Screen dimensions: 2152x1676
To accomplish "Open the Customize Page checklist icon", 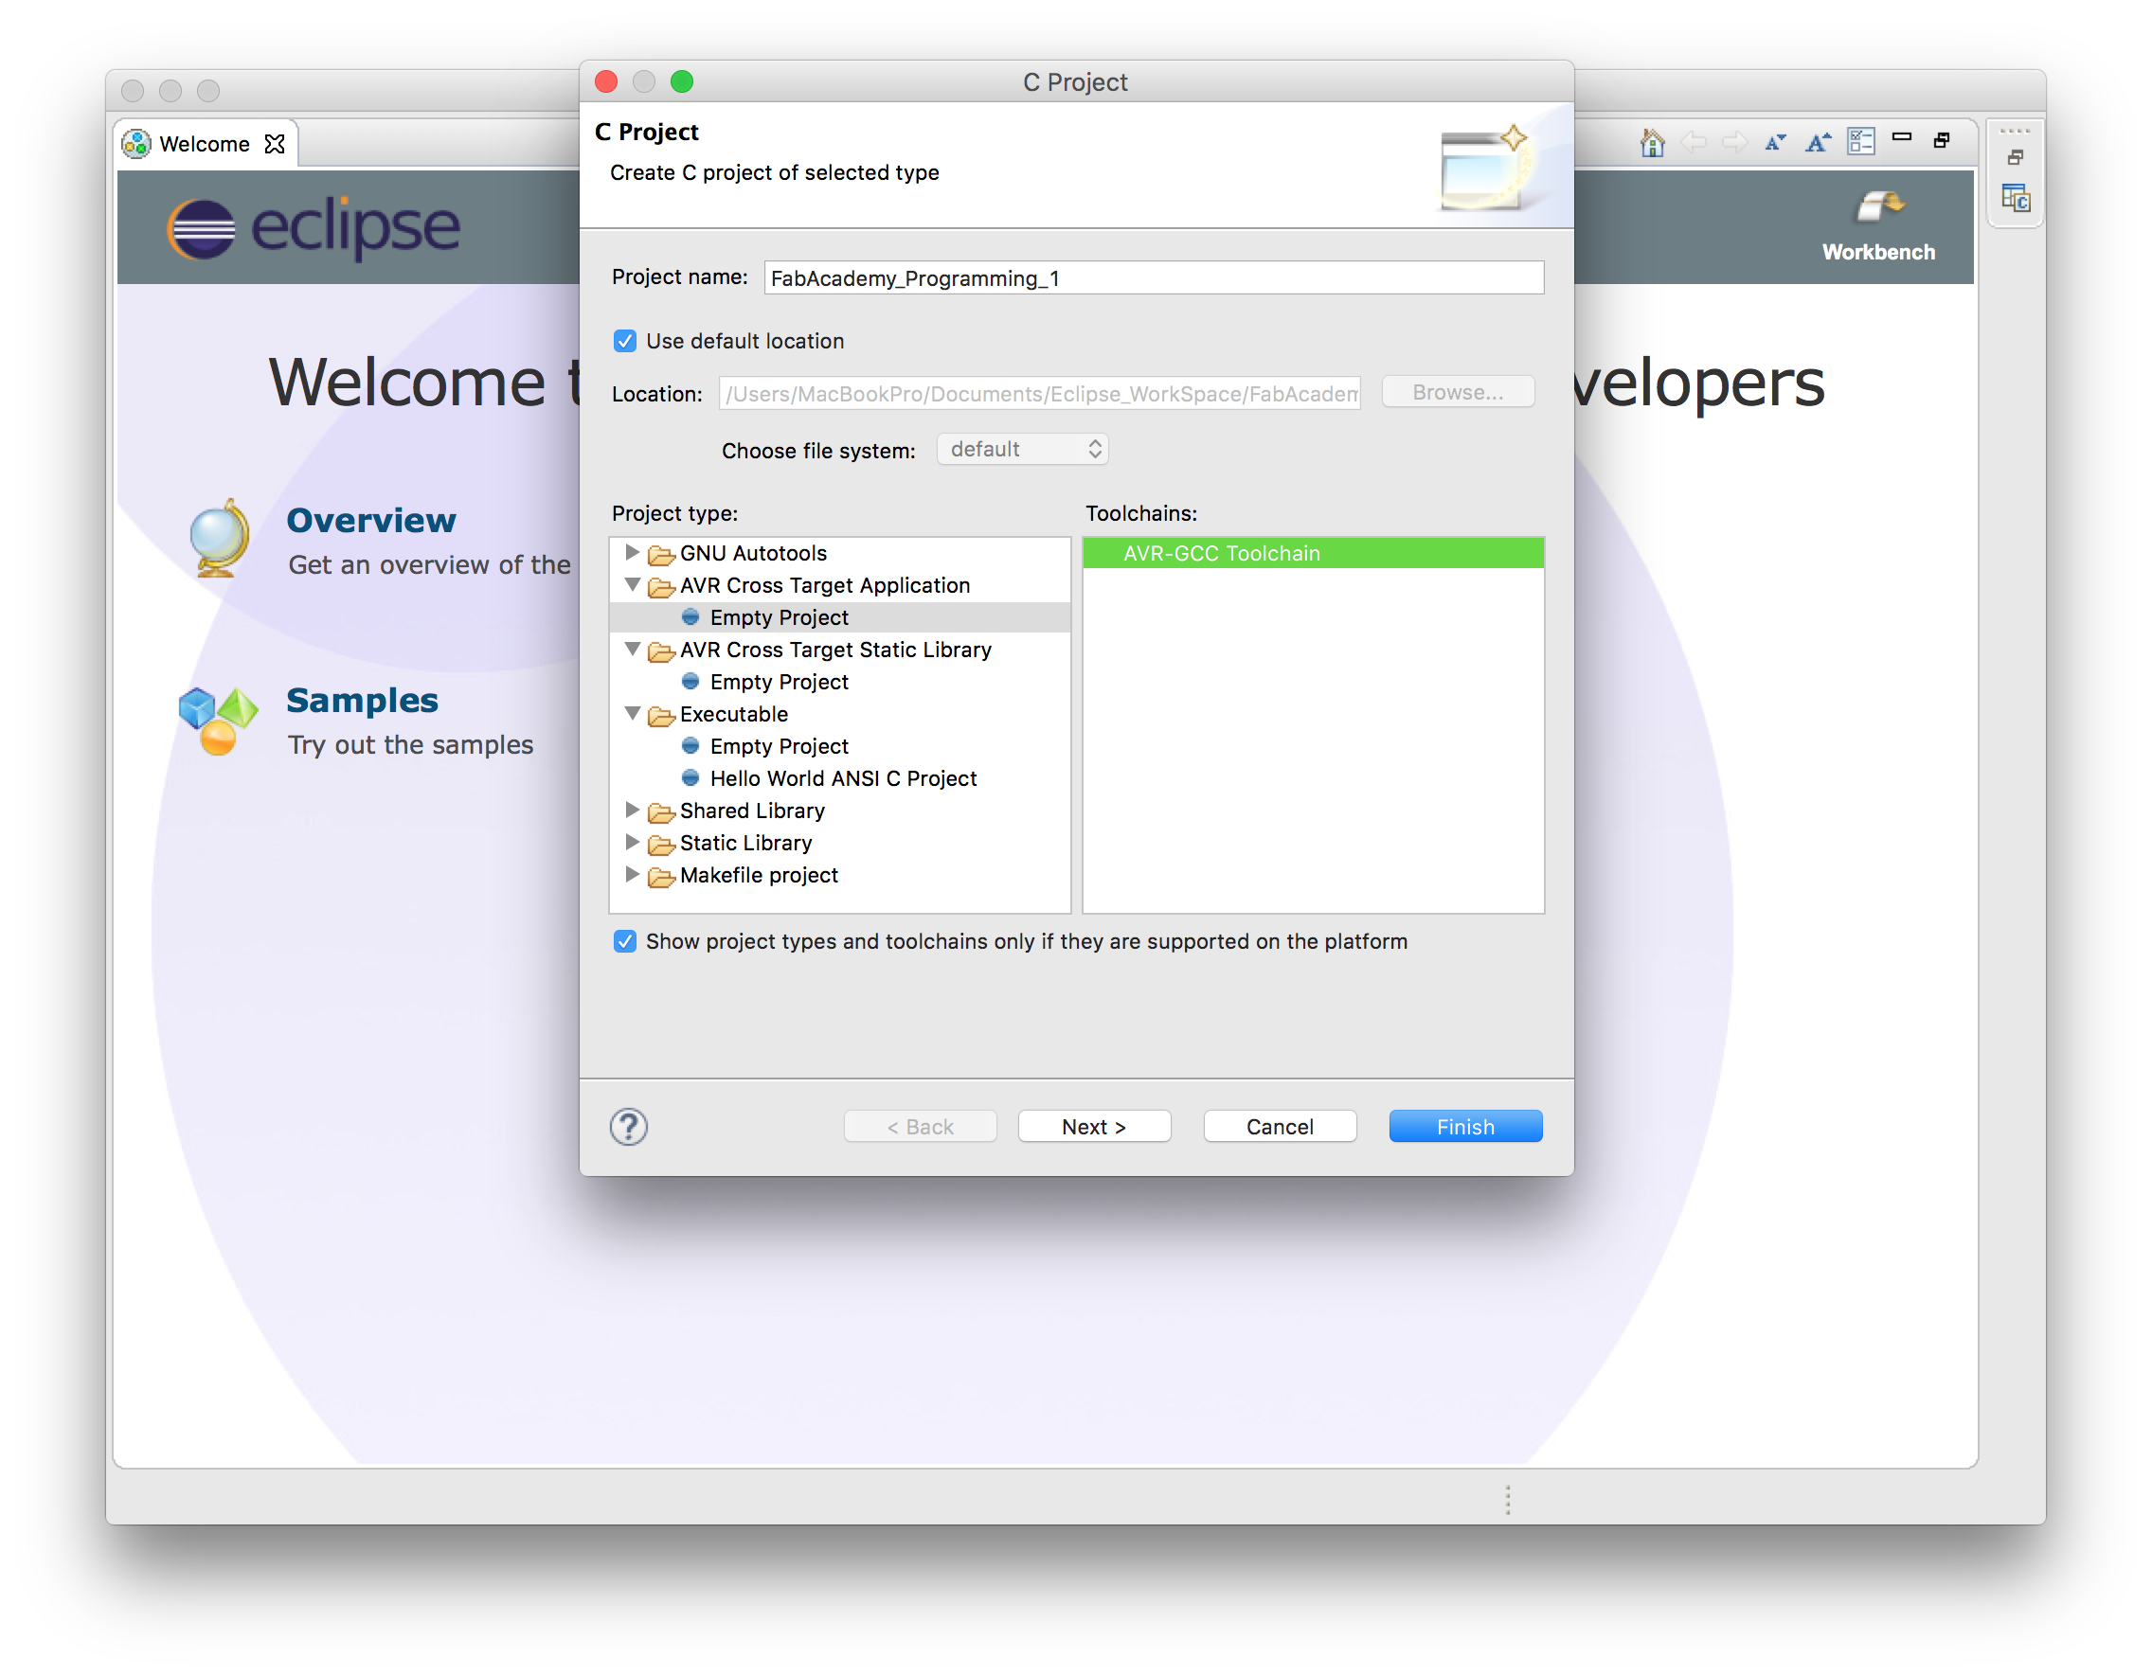I will pos(1860,142).
